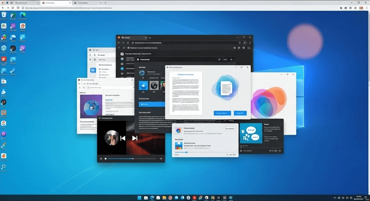Launch Microsoft Edge from the taskbar

[x=152, y=198]
